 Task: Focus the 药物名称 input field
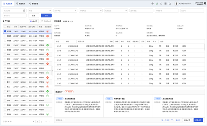[x=167, y=10]
